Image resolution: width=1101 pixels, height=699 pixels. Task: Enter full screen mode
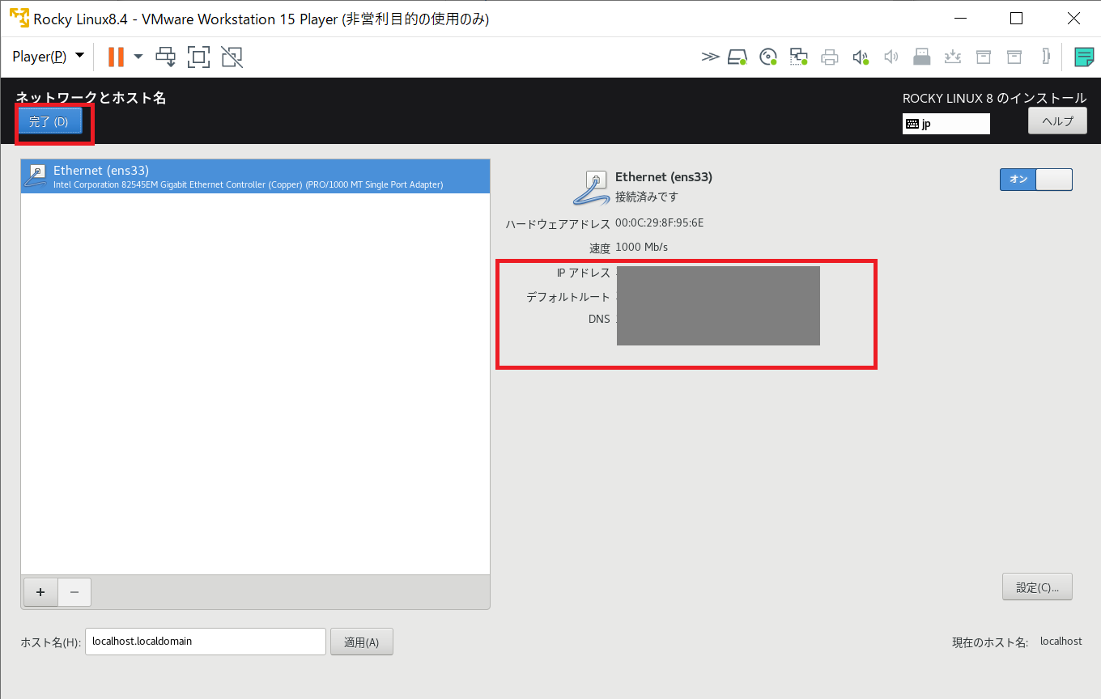[x=198, y=57]
